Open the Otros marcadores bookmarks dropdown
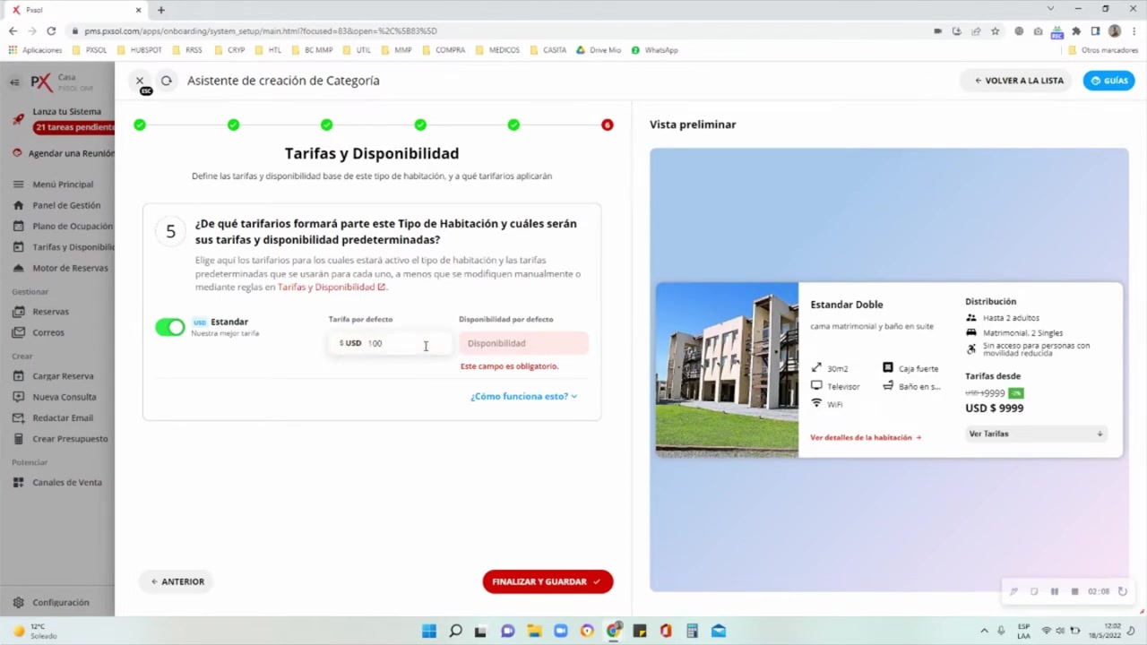This screenshot has height=645, width=1147. [x=1109, y=49]
